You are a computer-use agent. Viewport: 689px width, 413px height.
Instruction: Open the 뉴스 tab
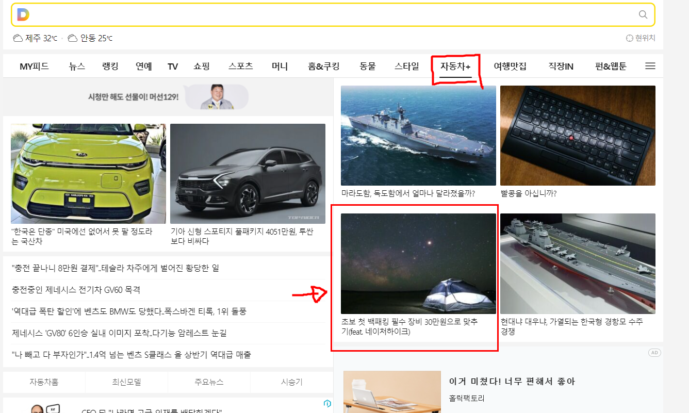point(77,66)
